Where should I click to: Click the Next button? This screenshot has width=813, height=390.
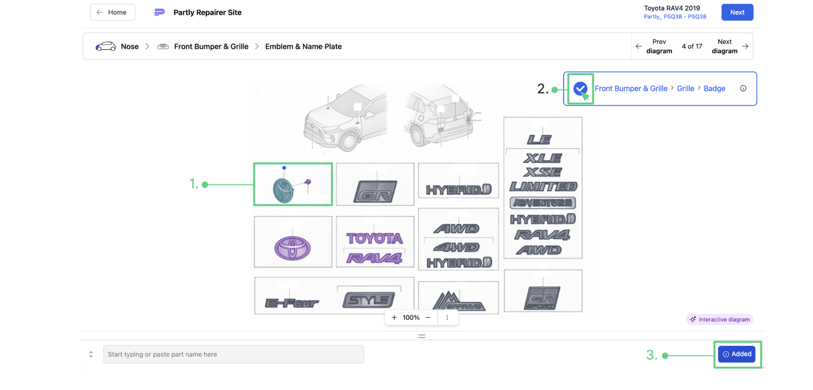[737, 12]
